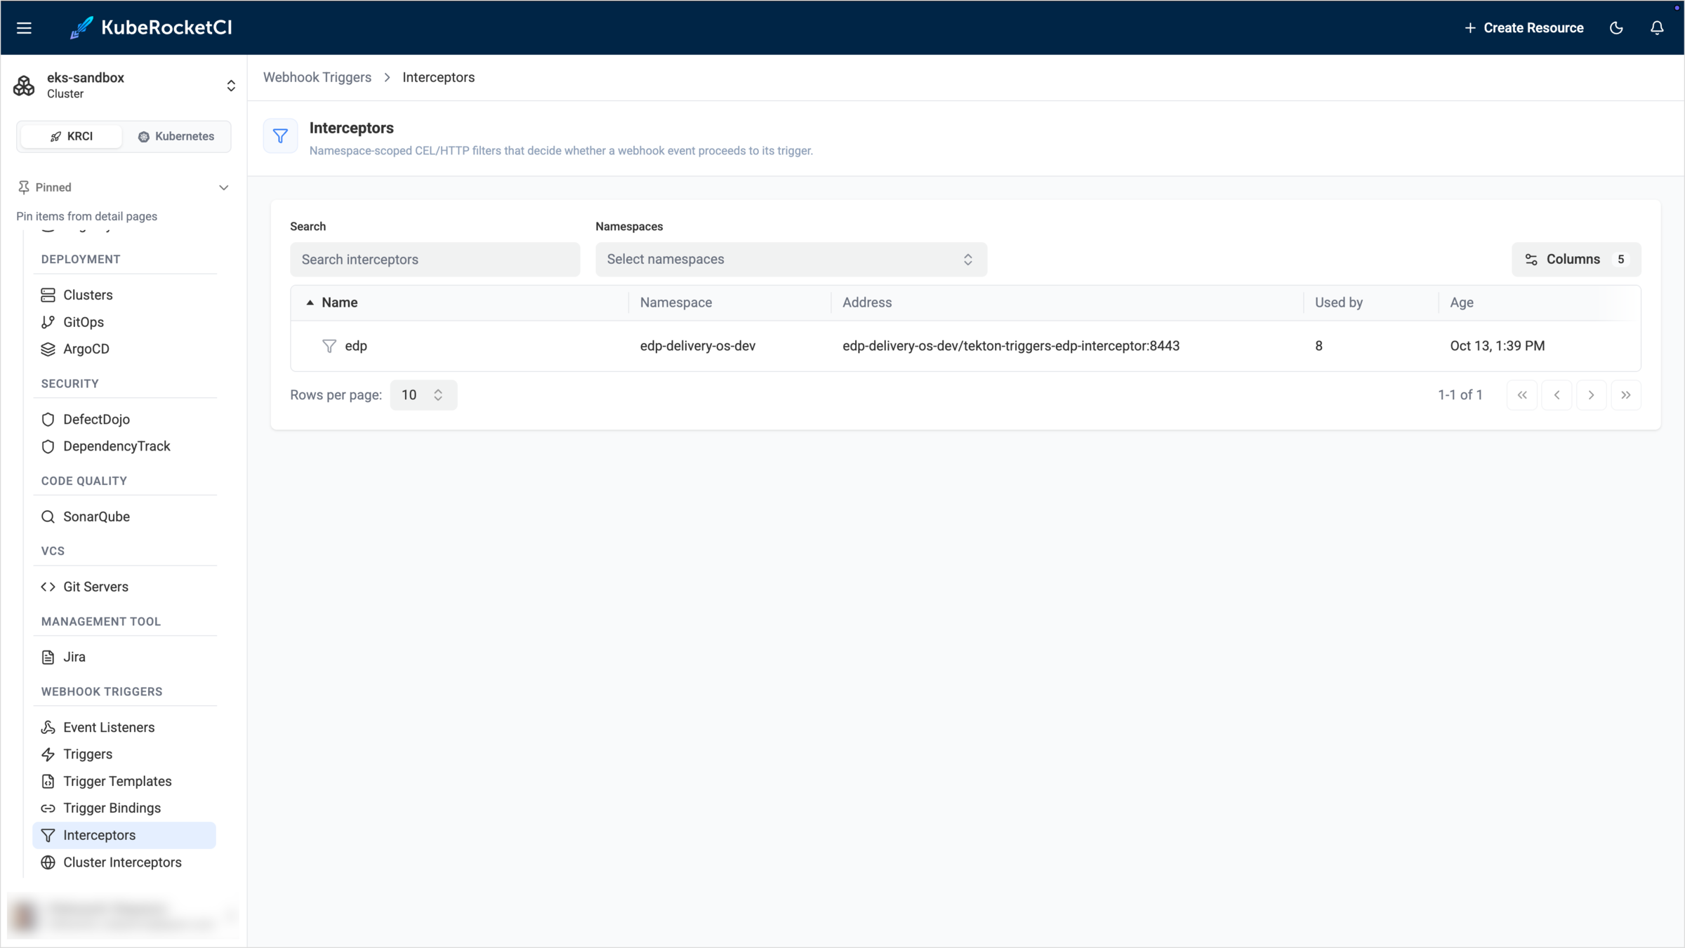The width and height of the screenshot is (1685, 948).
Task: Click the Used by column header
Action: coord(1339,302)
